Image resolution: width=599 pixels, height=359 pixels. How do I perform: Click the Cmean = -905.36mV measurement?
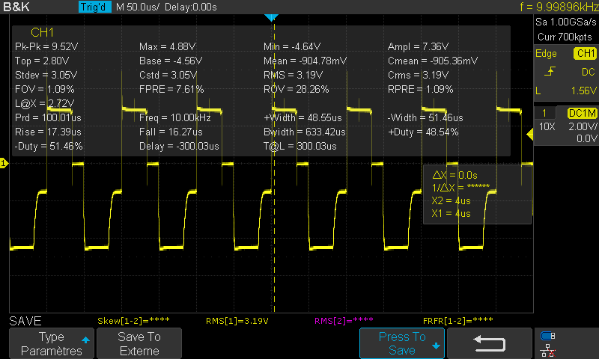pyautogui.click(x=433, y=61)
